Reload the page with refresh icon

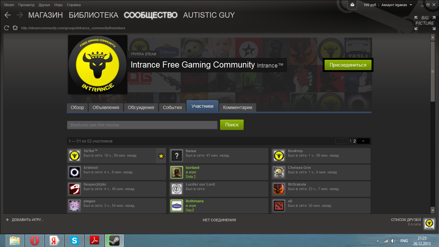(x=6, y=28)
